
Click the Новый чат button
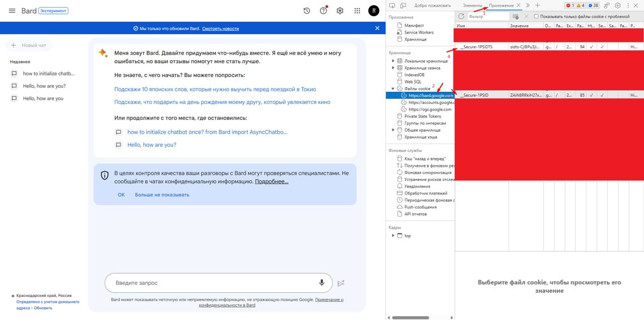point(29,45)
